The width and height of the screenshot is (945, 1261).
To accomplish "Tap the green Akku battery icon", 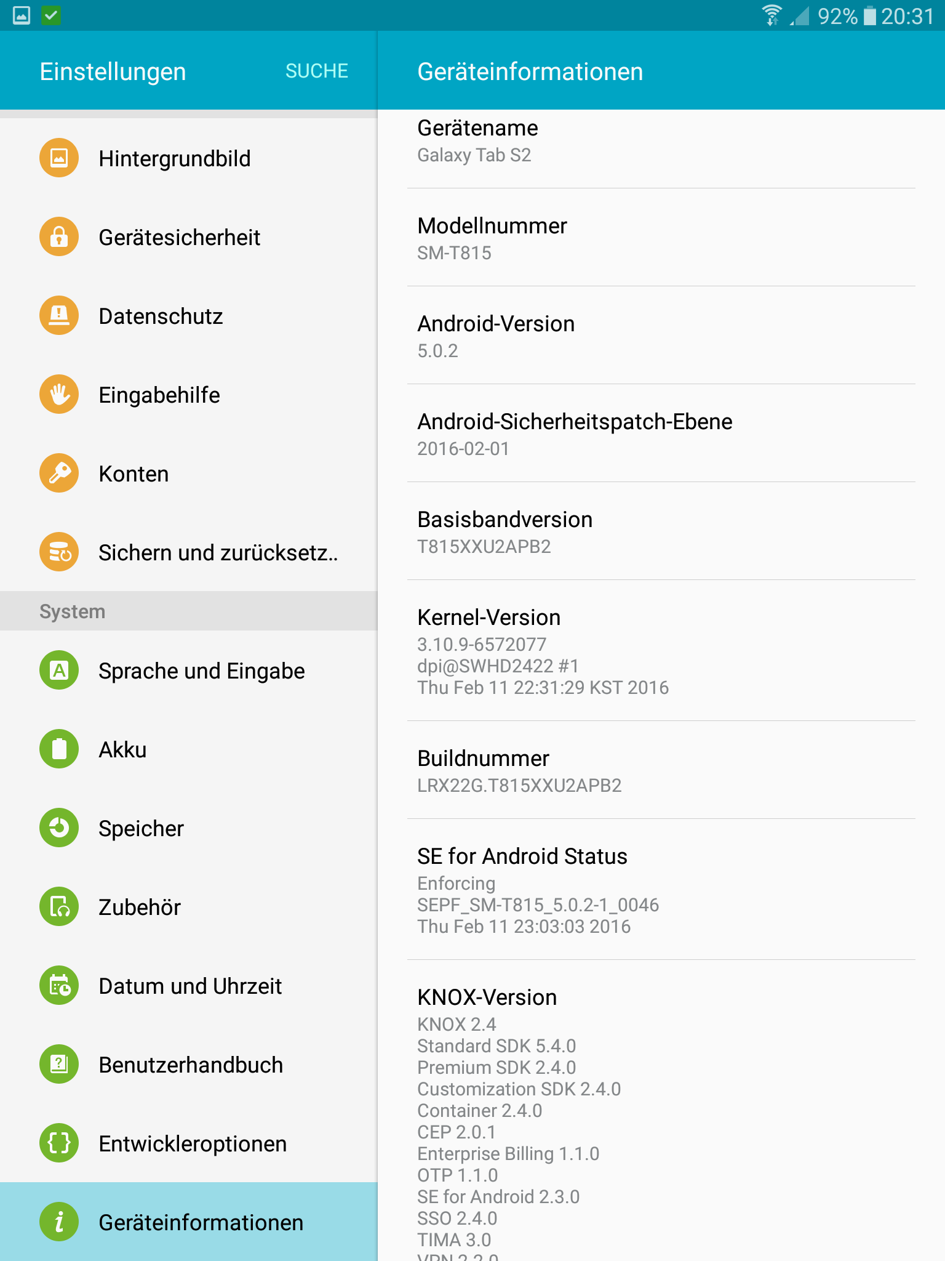I will [59, 749].
